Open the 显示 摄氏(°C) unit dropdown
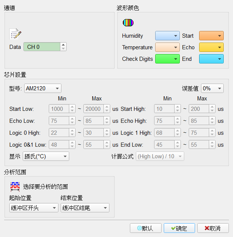The height and width of the screenshot is (237, 233). click(x=46, y=156)
